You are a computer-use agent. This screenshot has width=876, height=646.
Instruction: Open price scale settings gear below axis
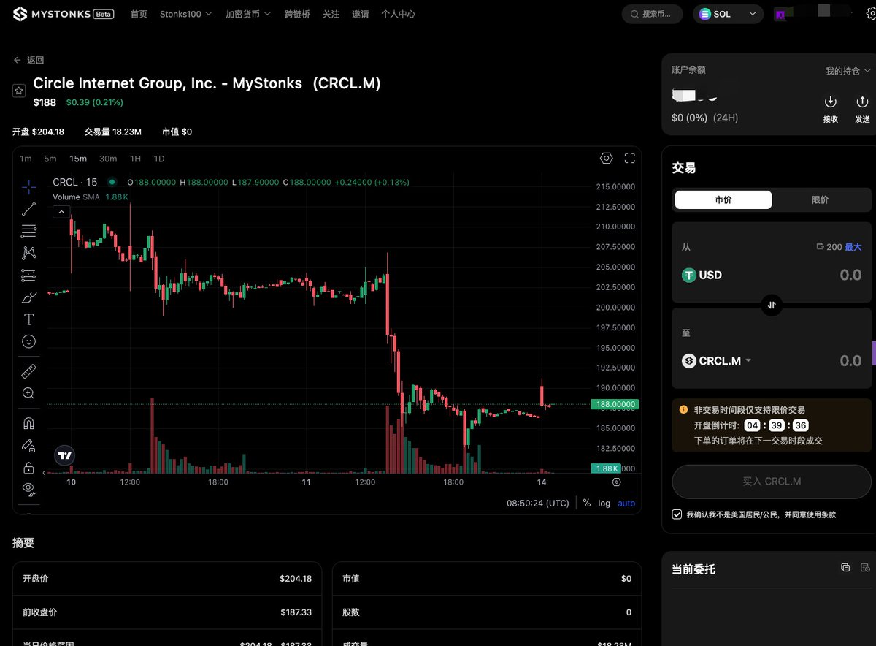click(x=616, y=482)
